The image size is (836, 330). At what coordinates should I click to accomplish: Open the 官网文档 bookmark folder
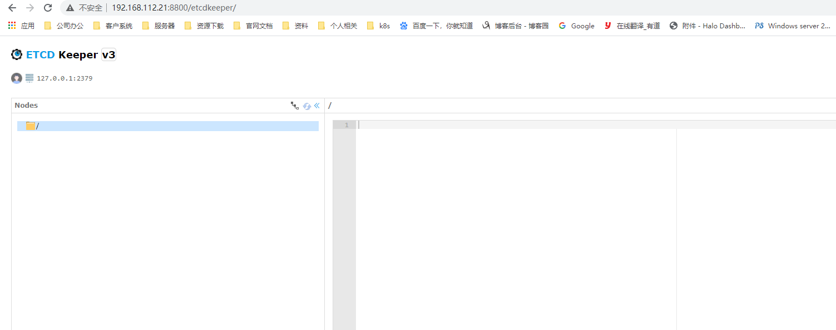[x=253, y=26]
